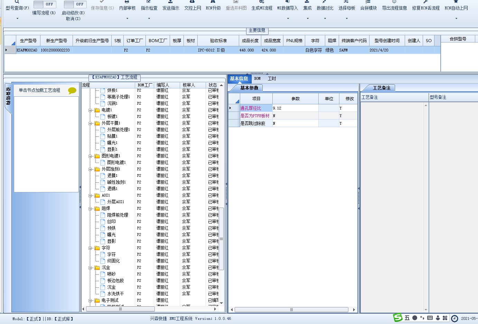Image resolution: width=478 pixels, height=324 pixels.
Task: Click the IME toolbox four-leaf icon
Action: [445, 318]
